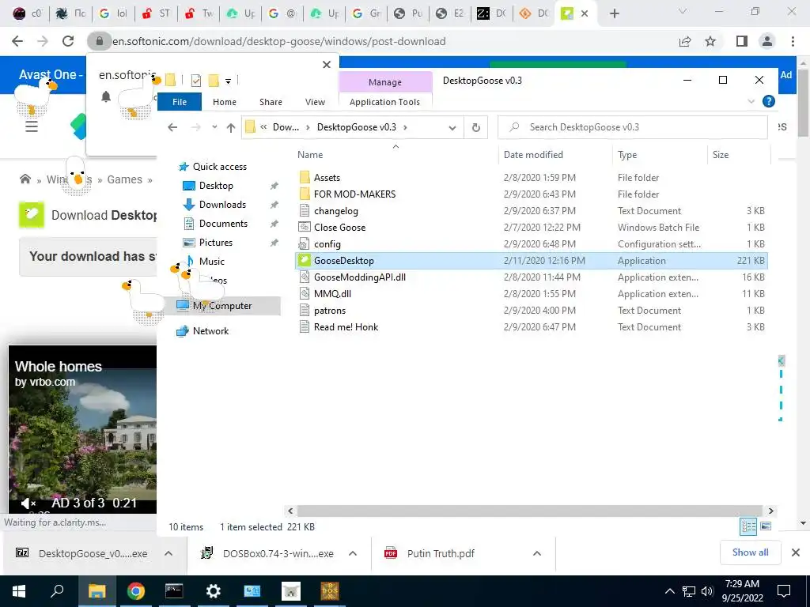Open the Manage contextual tab
Image resolution: width=810 pixels, height=607 pixels.
(385, 82)
